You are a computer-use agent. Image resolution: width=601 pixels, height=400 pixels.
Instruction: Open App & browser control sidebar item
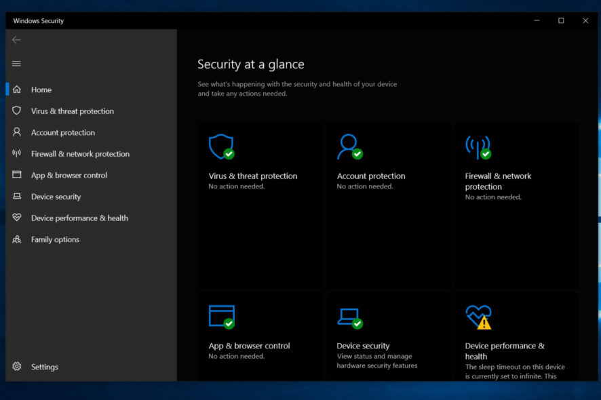[x=91, y=176]
